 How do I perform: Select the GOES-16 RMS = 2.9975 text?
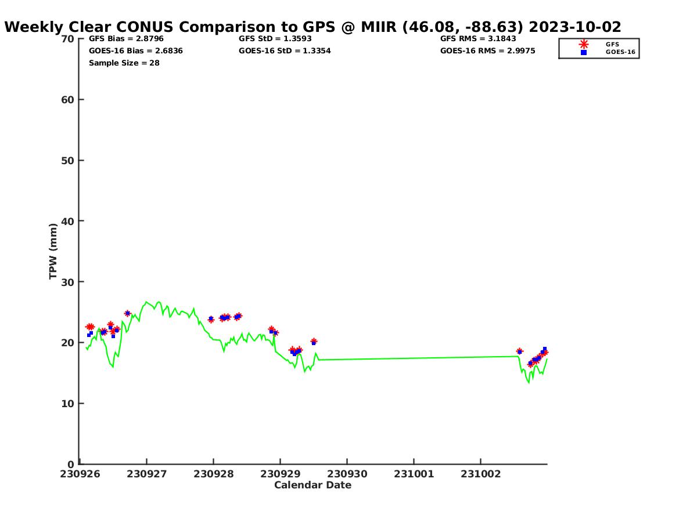[x=487, y=51]
